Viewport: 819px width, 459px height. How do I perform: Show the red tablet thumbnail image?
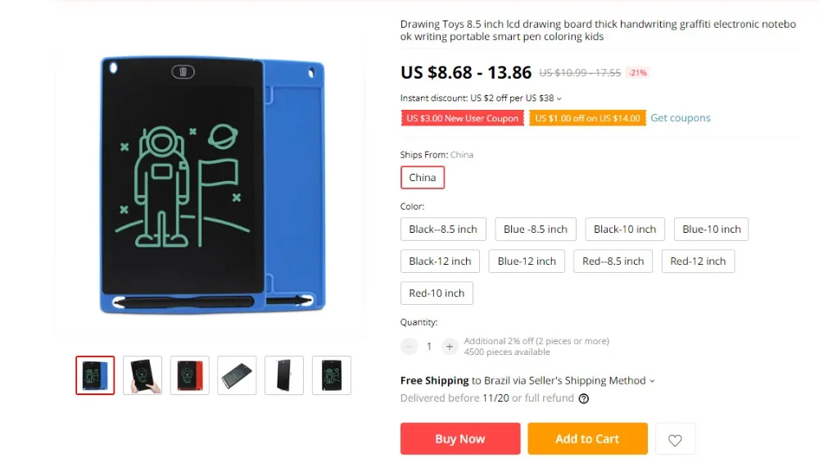[x=190, y=375]
